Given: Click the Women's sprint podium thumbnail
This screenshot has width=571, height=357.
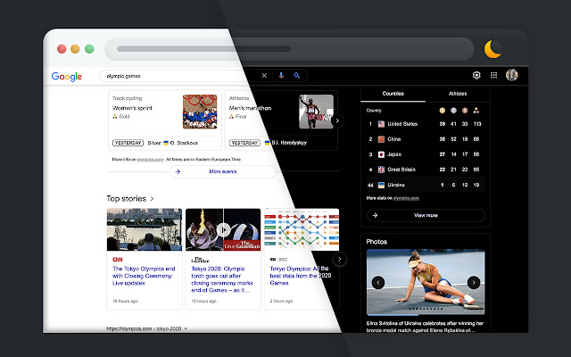Looking at the screenshot, I should point(200,112).
